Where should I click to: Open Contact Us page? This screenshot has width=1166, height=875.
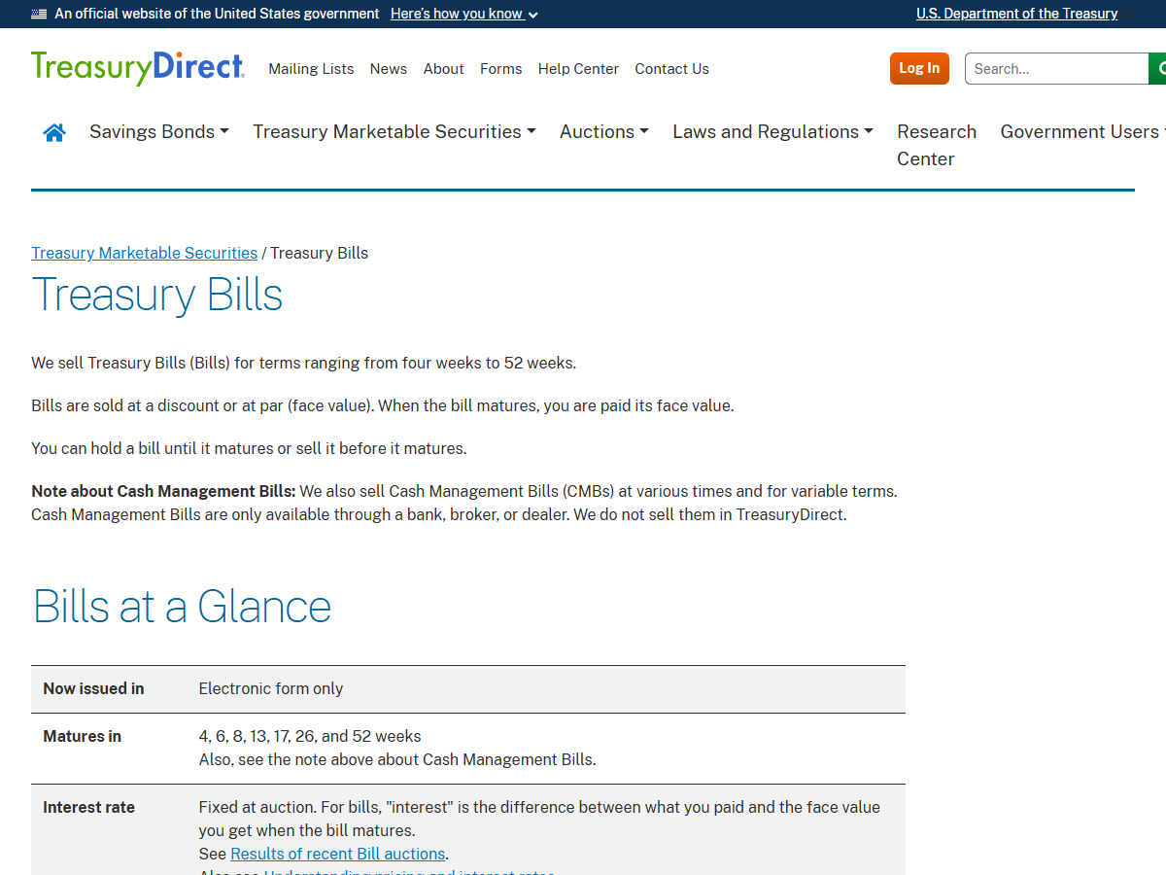click(672, 69)
